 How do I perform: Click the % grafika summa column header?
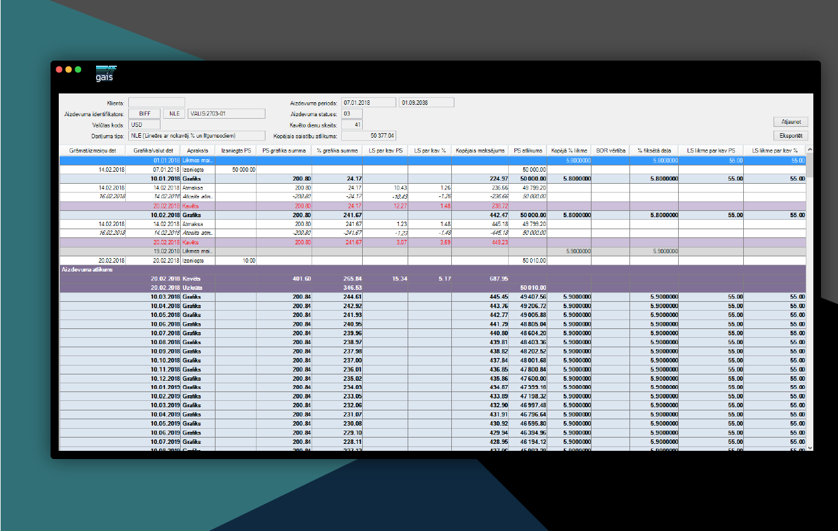(x=337, y=151)
